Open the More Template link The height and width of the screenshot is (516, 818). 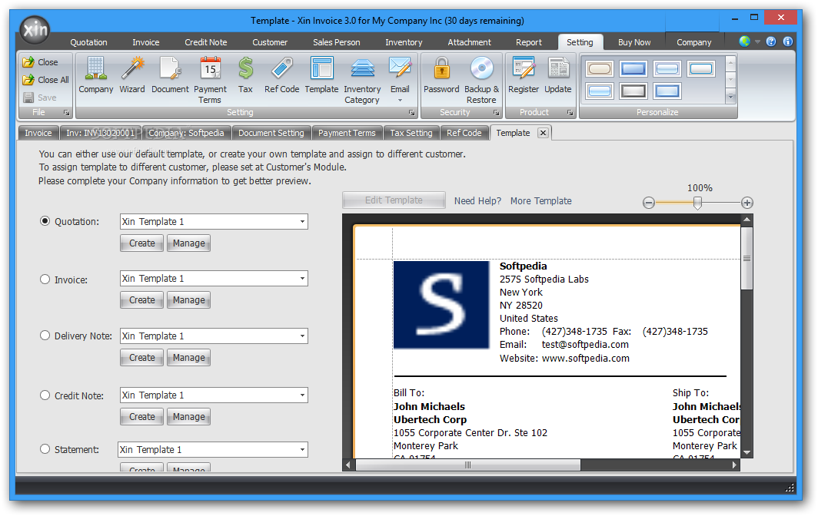[x=541, y=200]
